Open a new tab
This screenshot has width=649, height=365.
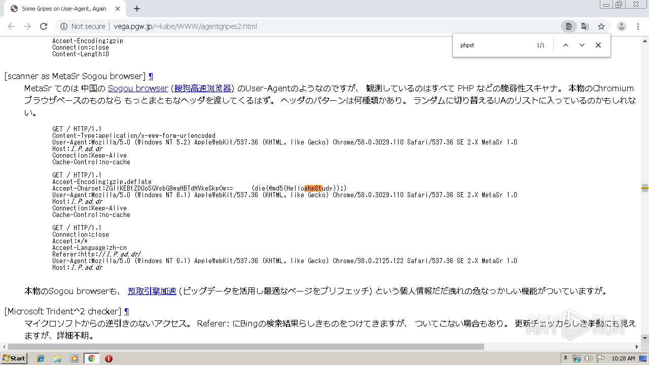pyautogui.click(x=137, y=9)
